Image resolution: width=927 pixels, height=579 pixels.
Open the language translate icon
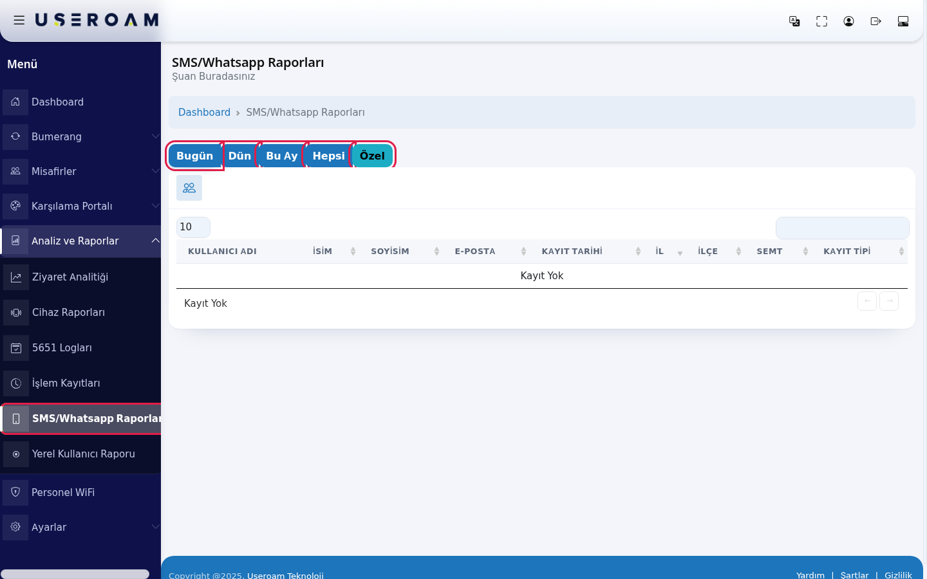(x=794, y=21)
